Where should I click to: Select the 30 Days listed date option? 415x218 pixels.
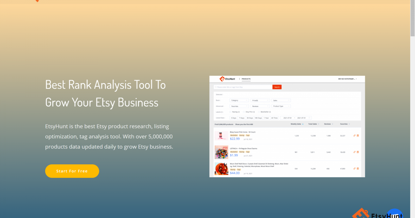pos(250,118)
